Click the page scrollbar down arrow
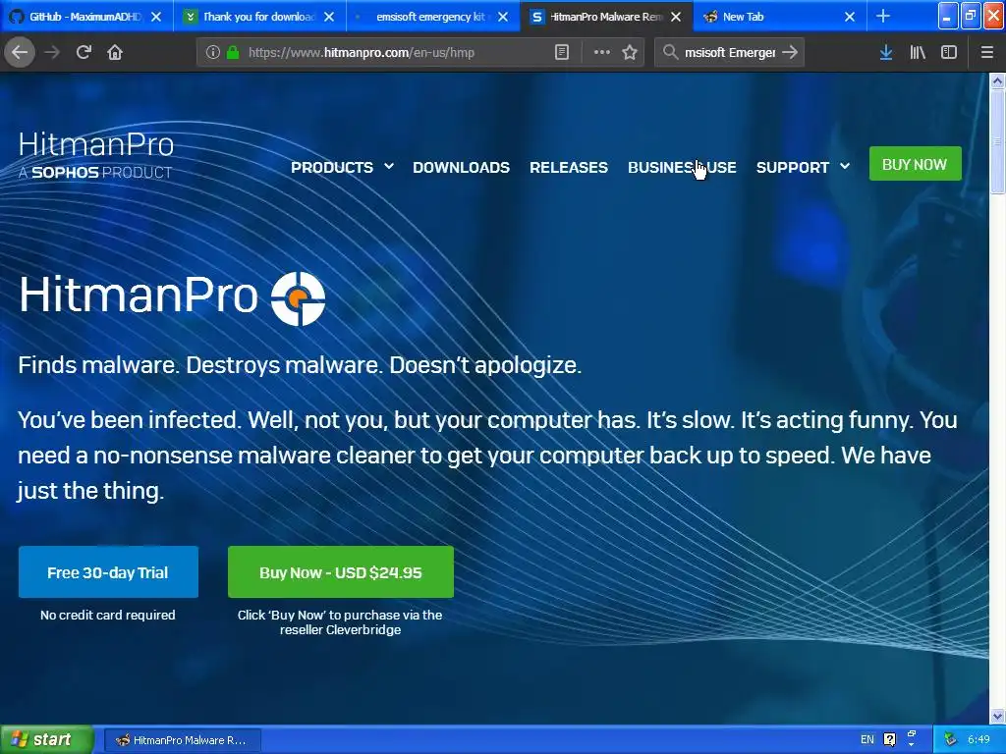This screenshot has width=1006, height=754. tap(997, 715)
